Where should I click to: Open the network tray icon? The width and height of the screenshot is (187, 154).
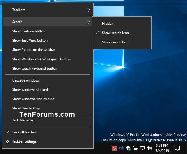142,148
